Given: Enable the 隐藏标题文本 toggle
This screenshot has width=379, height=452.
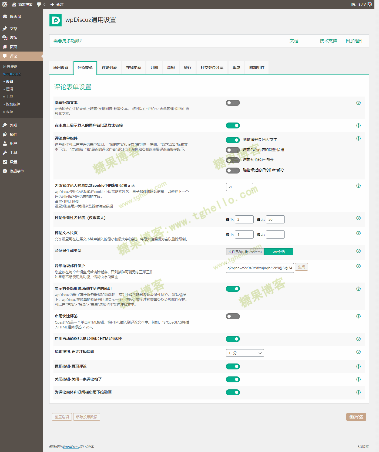Looking at the screenshot, I should click(x=233, y=103).
